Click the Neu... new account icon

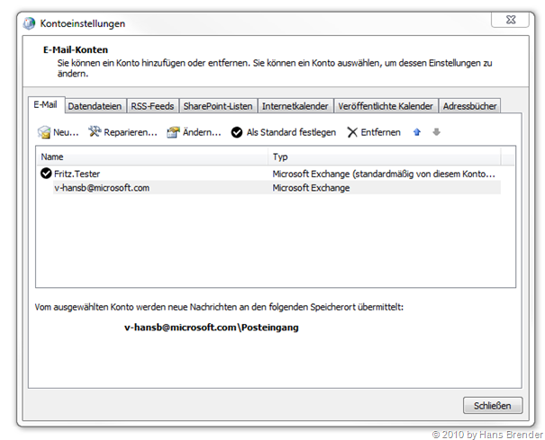coord(43,132)
